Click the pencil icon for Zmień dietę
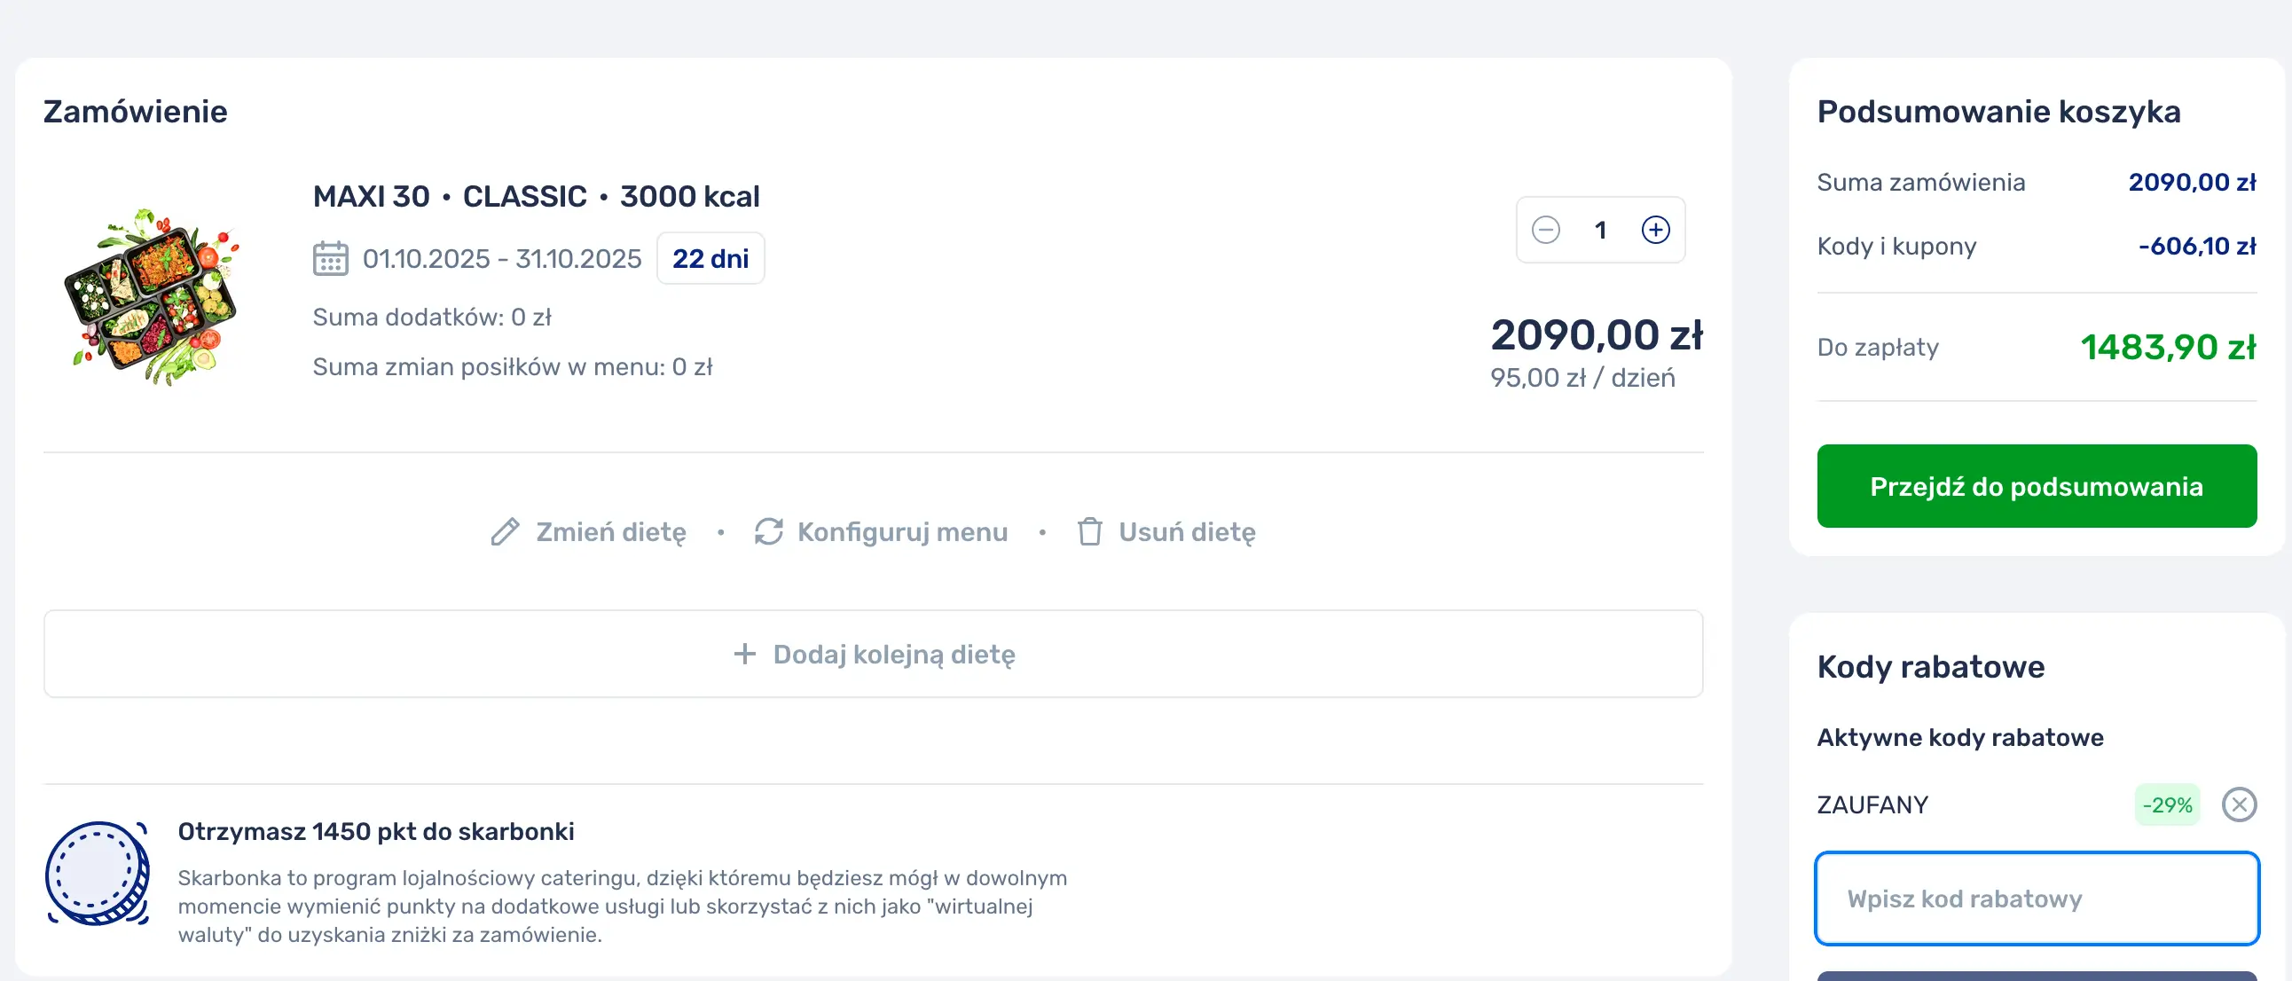Image resolution: width=2292 pixels, height=981 pixels. pyautogui.click(x=506, y=532)
